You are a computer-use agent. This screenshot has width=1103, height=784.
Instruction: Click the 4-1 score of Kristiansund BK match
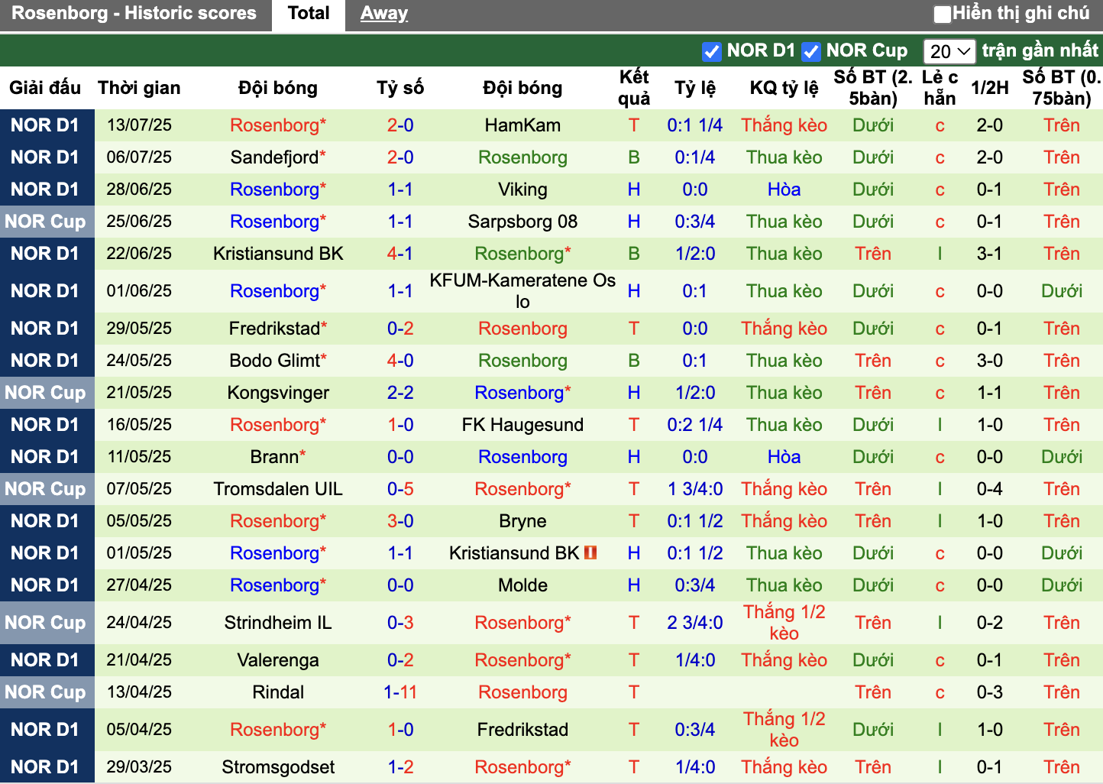400,254
